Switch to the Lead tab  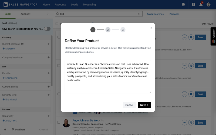tap(8, 14)
